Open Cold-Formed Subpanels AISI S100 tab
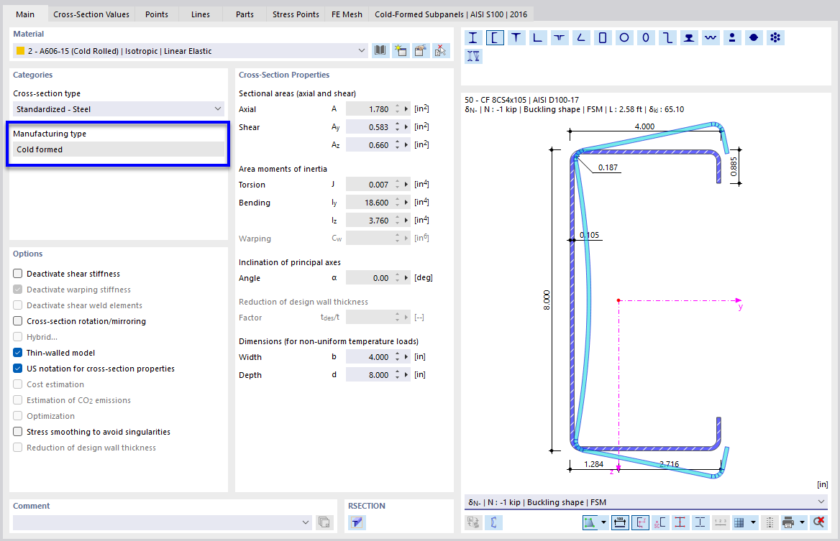The height and width of the screenshot is (541, 840). click(451, 14)
